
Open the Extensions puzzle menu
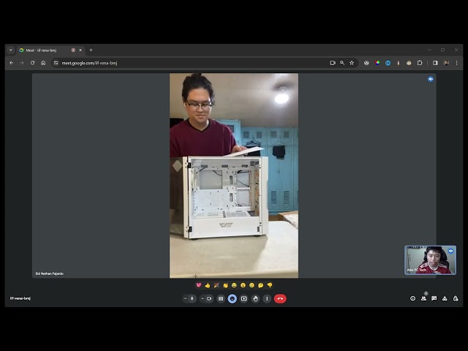coord(420,63)
